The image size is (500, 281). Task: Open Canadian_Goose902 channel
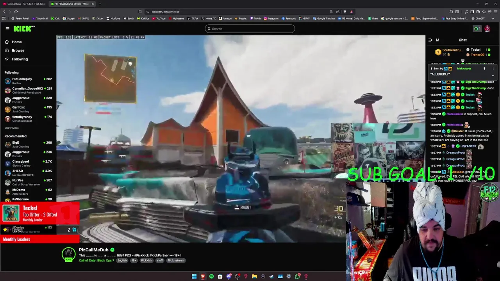pos(28,90)
